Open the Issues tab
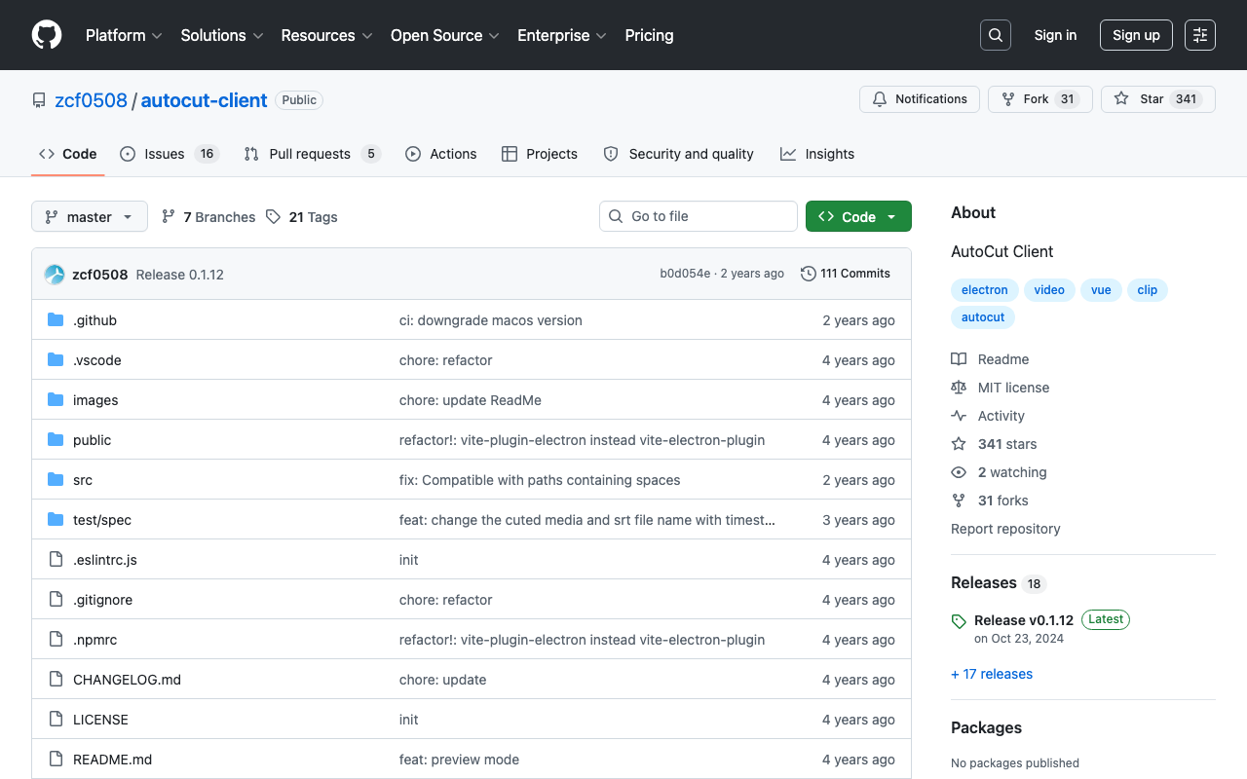The width and height of the screenshot is (1247, 779). click(170, 154)
